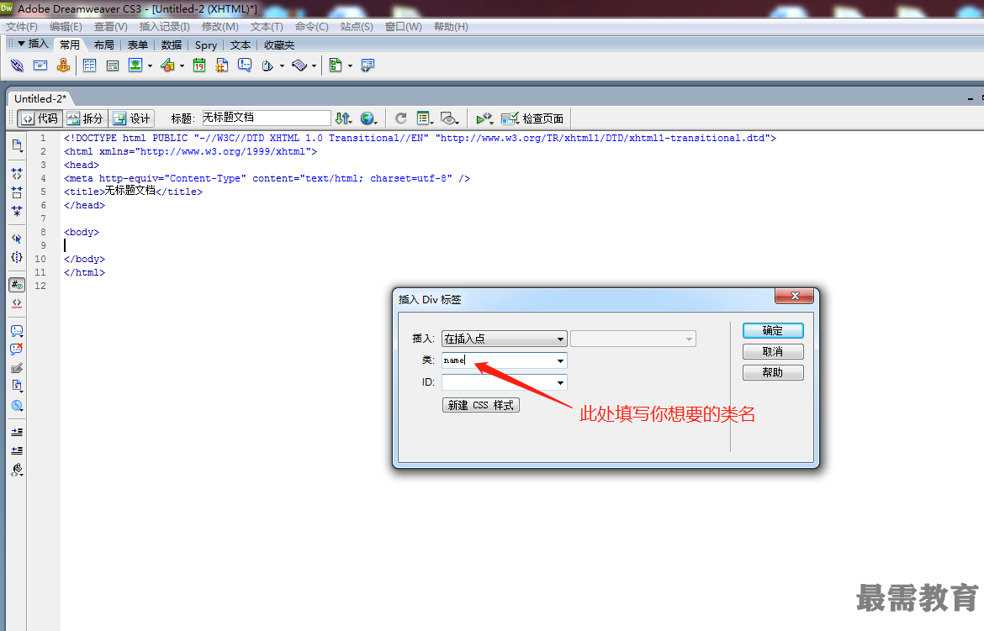Select parent tag icon
984x631 pixels.
(x=17, y=239)
